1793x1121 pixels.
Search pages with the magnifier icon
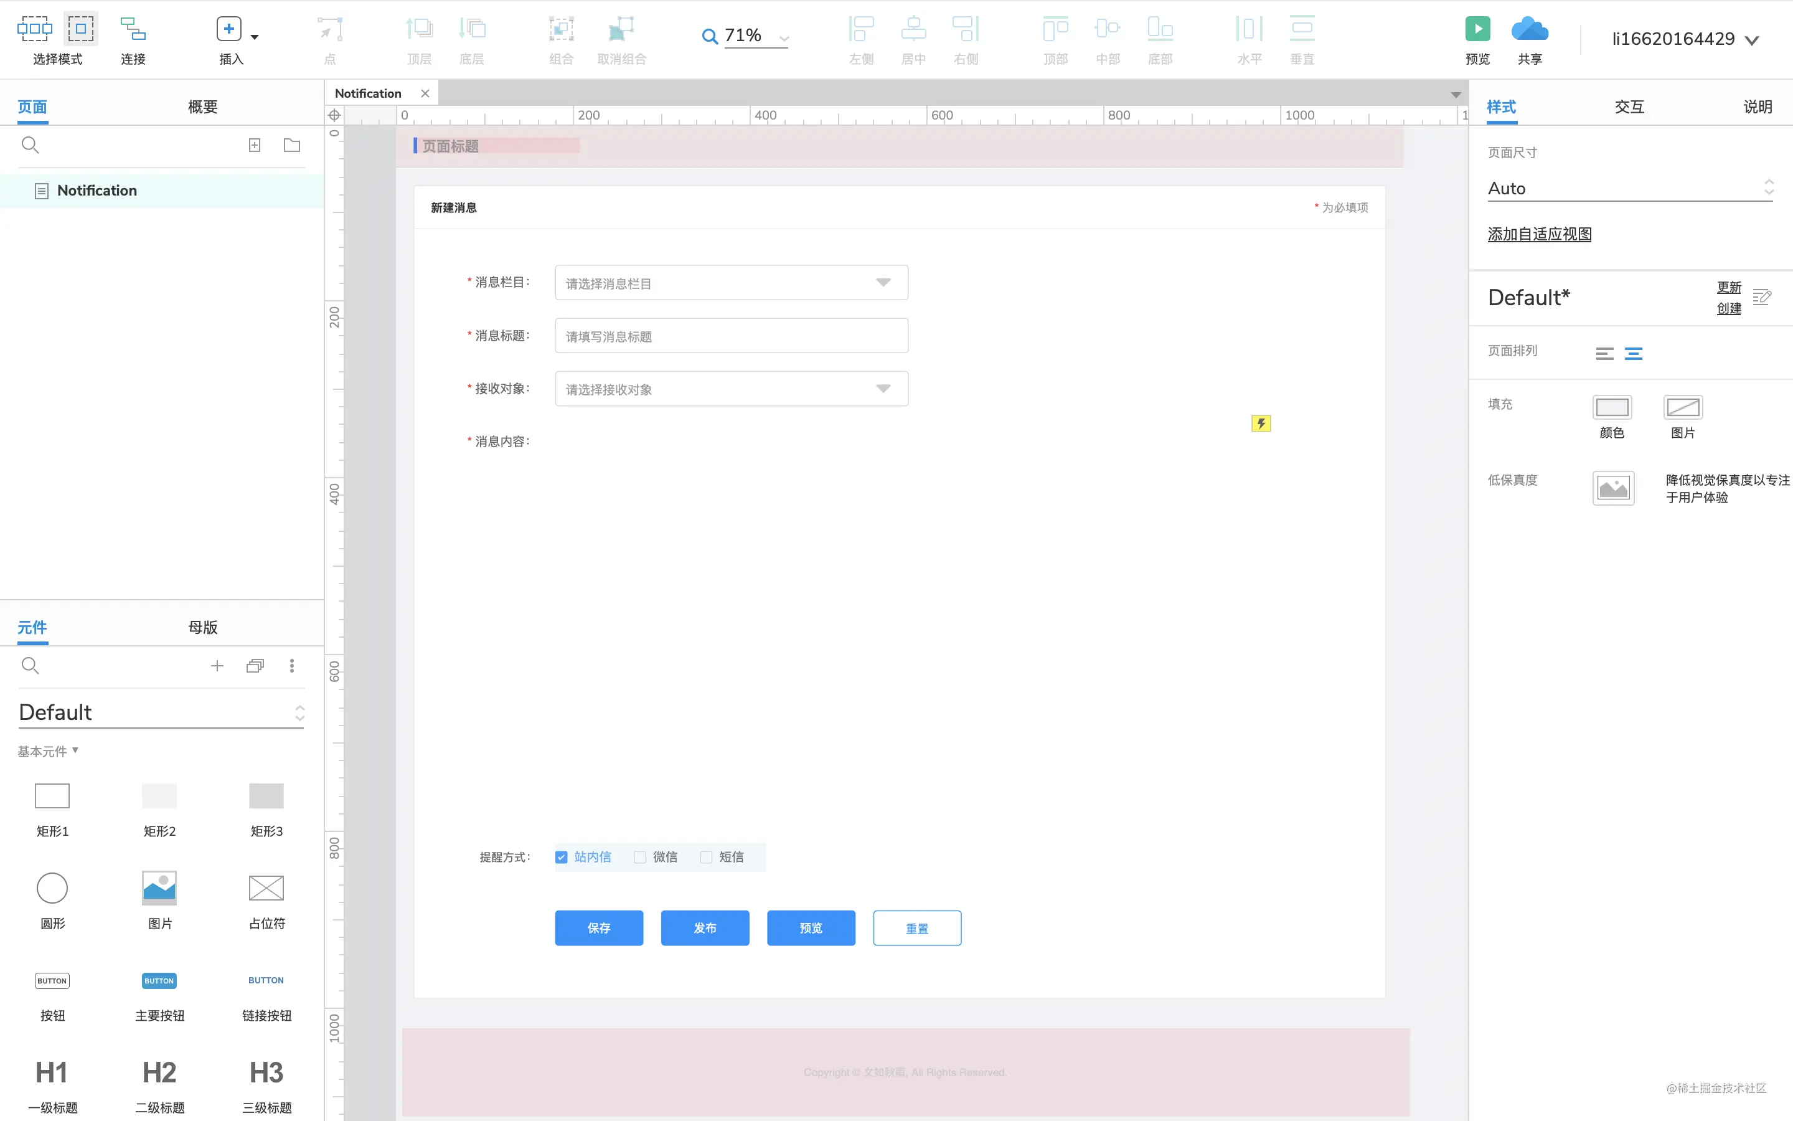(x=30, y=144)
